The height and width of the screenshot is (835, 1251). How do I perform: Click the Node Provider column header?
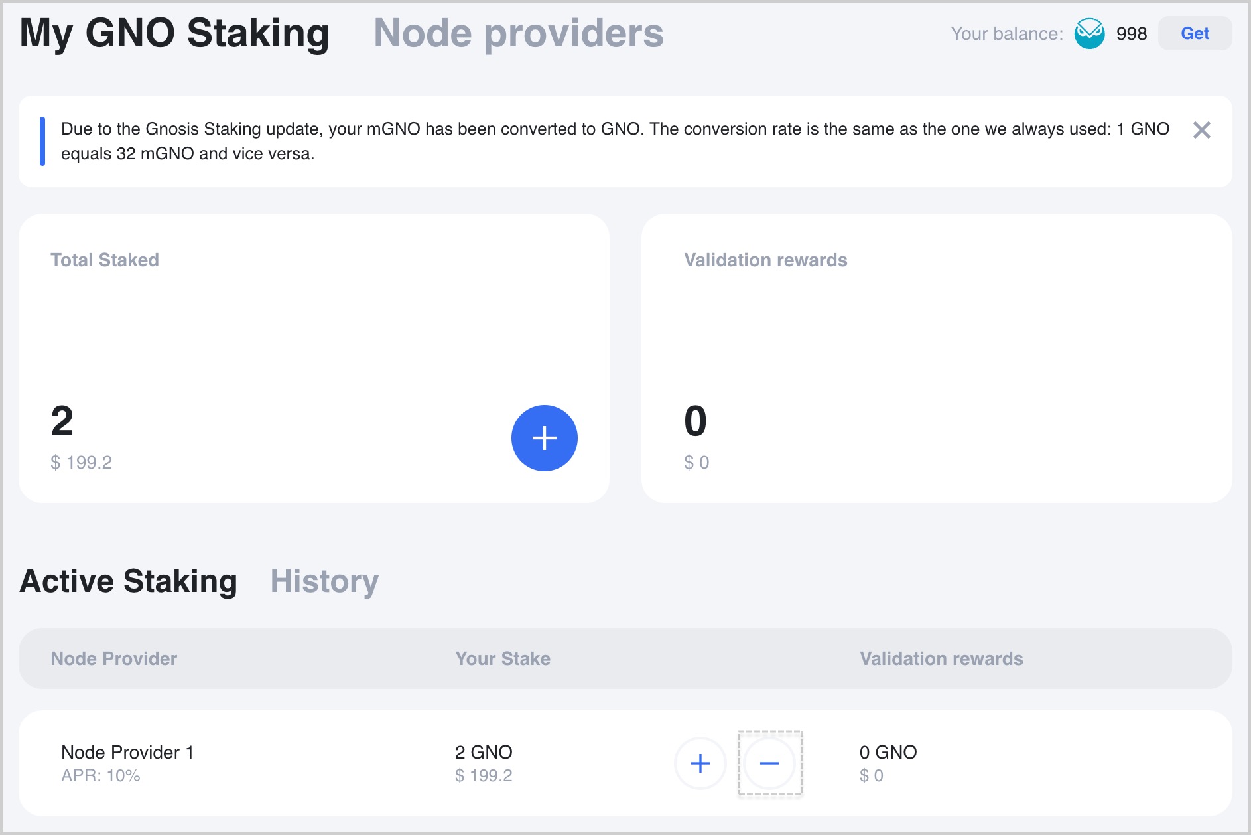click(114, 658)
